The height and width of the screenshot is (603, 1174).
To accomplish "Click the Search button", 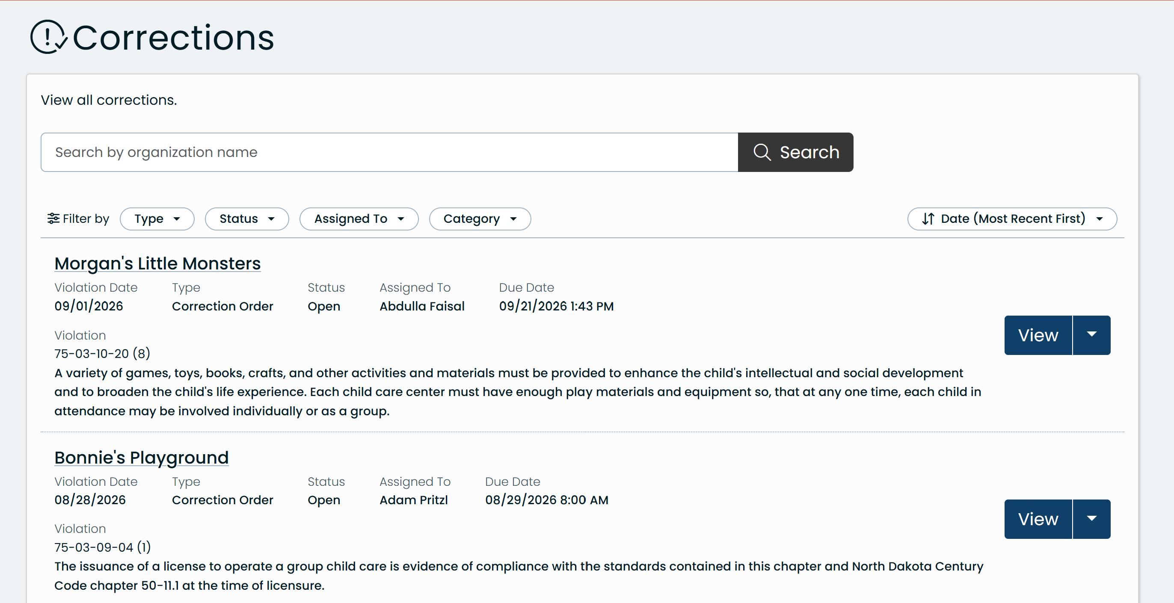I will (x=795, y=152).
